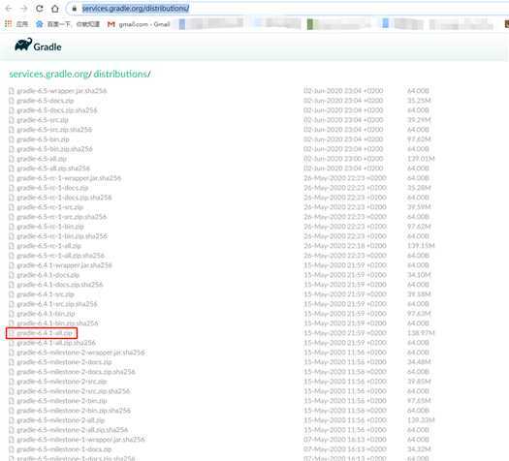Select the 138.97M size of gradle-6.4.1-all.zip
Viewport: 509px width, 461px height.
coord(421,333)
